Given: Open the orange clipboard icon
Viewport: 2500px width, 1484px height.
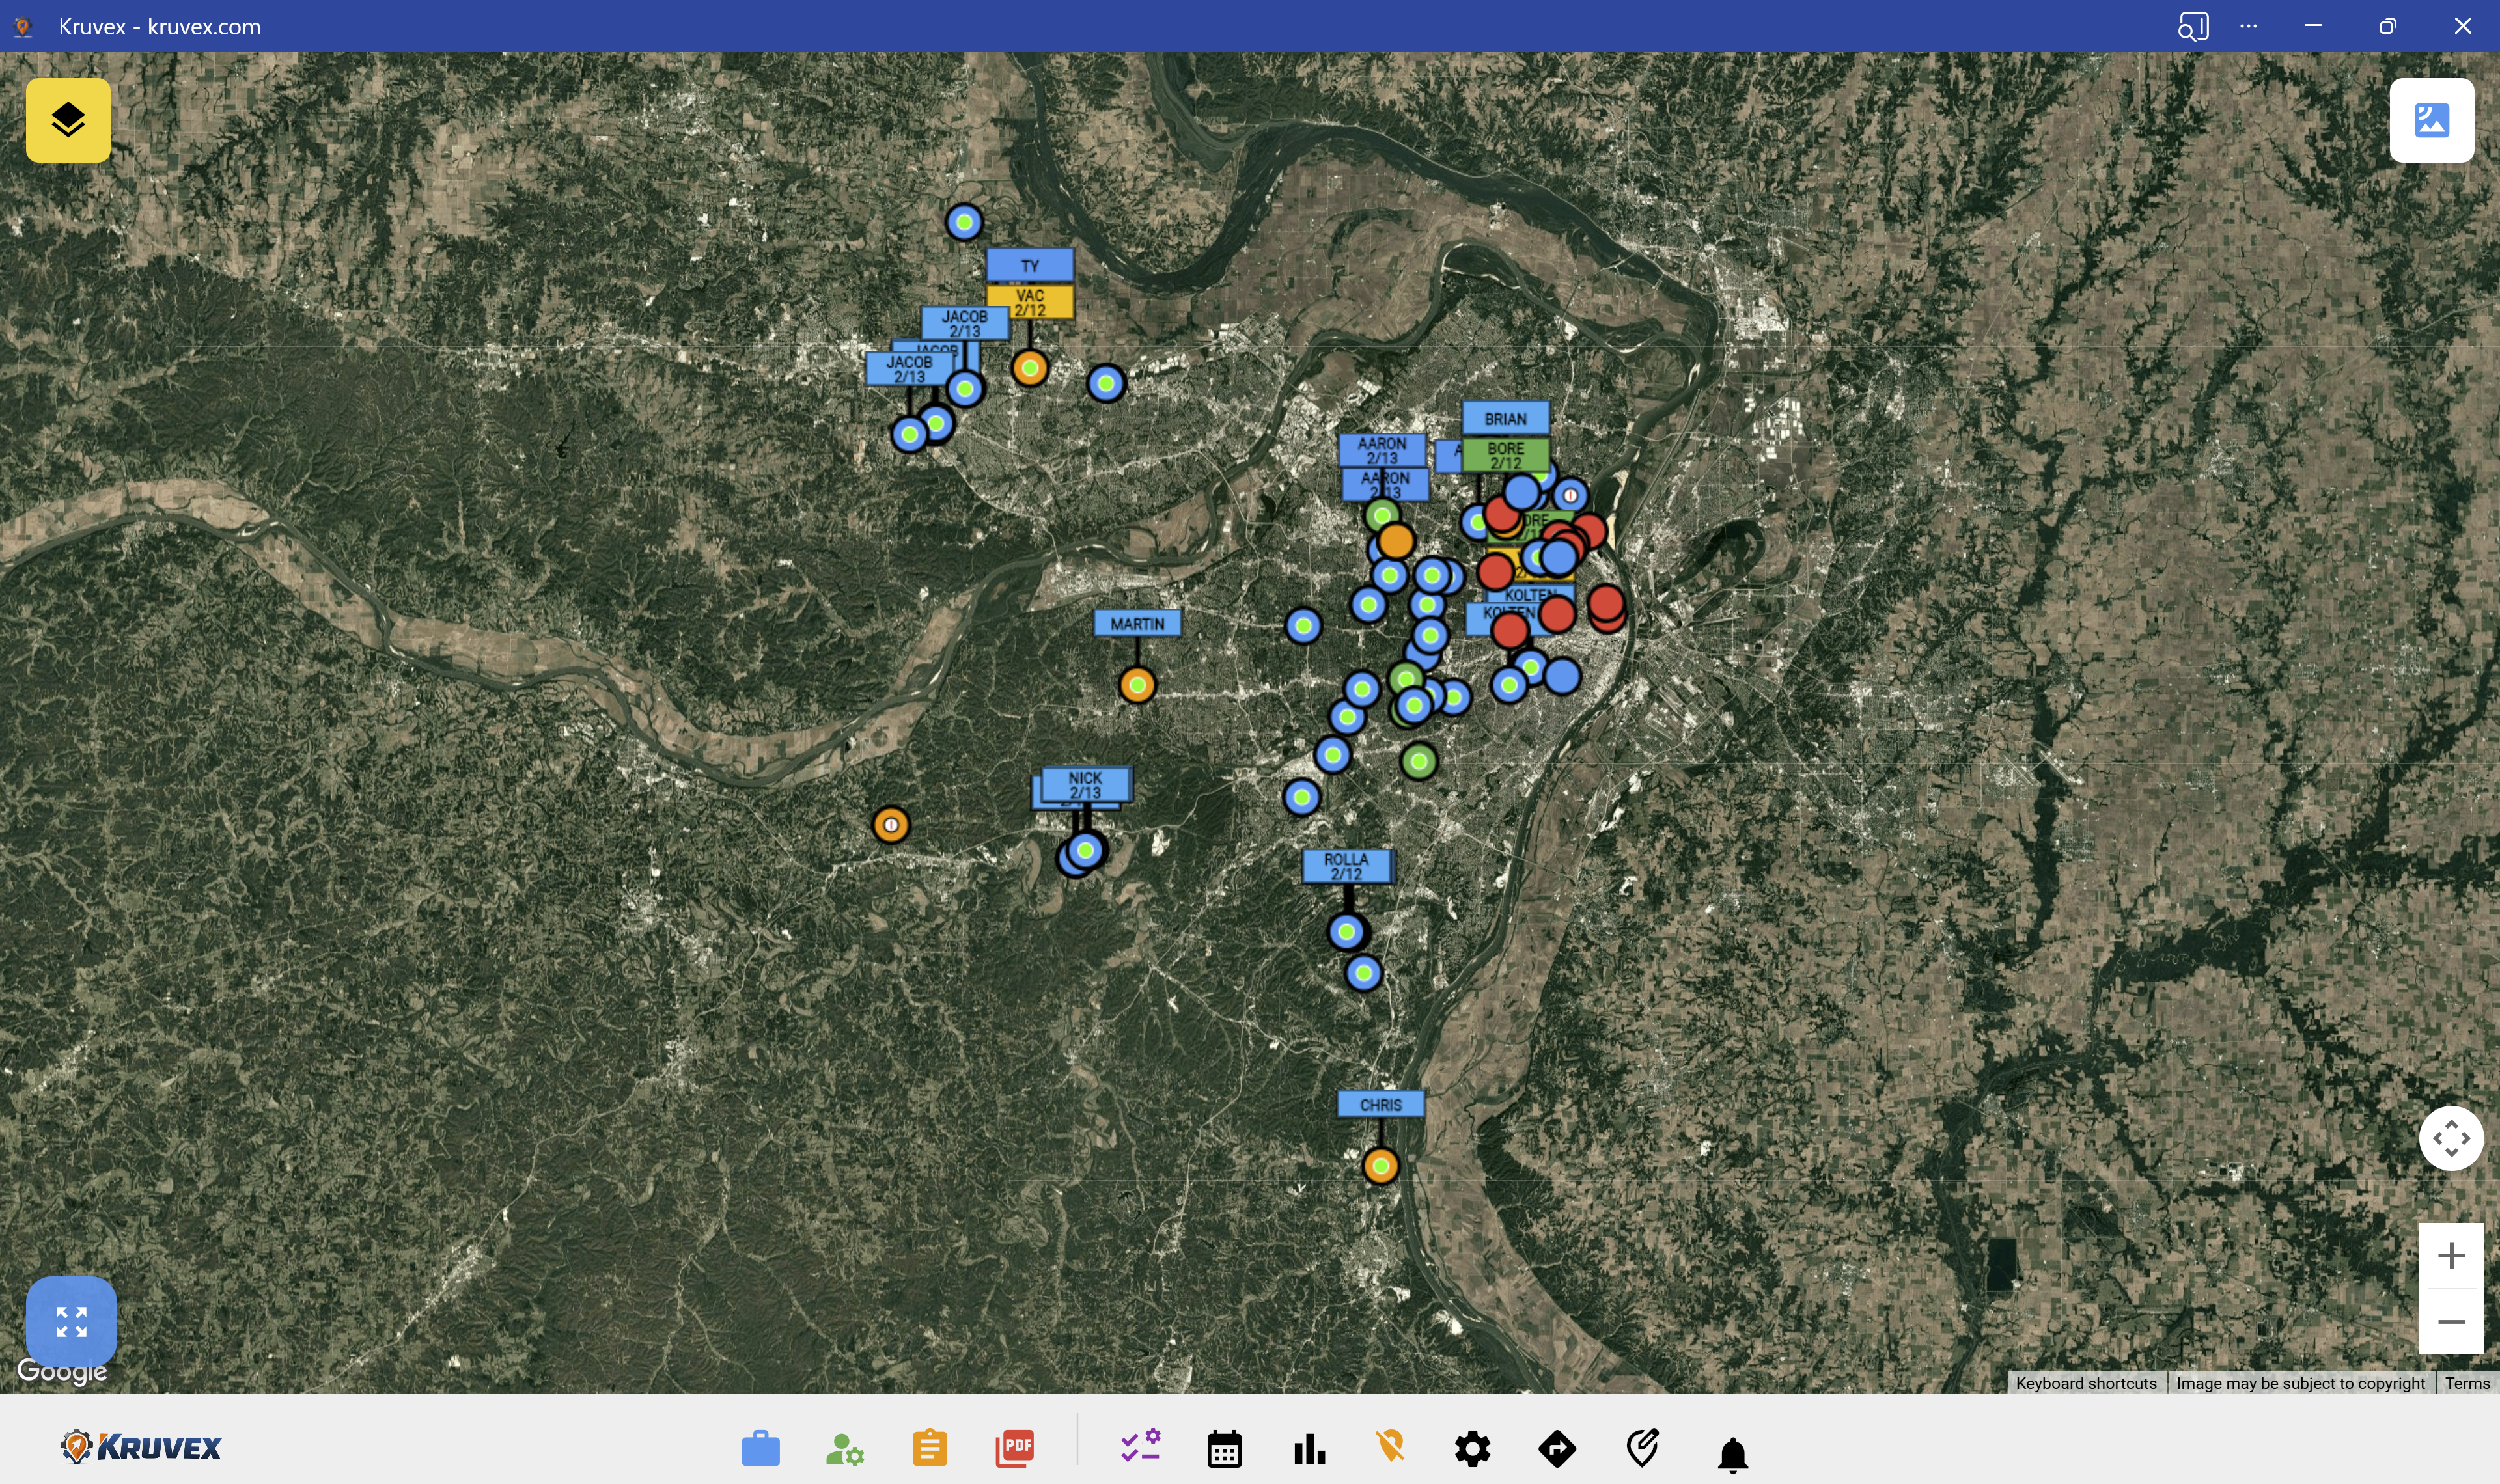Looking at the screenshot, I should (929, 1448).
